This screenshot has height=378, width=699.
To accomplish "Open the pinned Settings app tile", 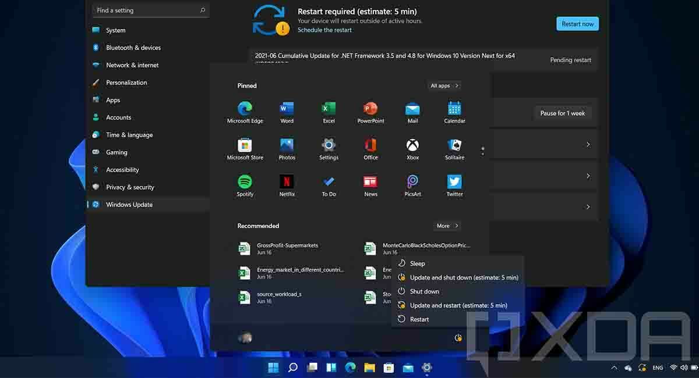I will click(329, 149).
